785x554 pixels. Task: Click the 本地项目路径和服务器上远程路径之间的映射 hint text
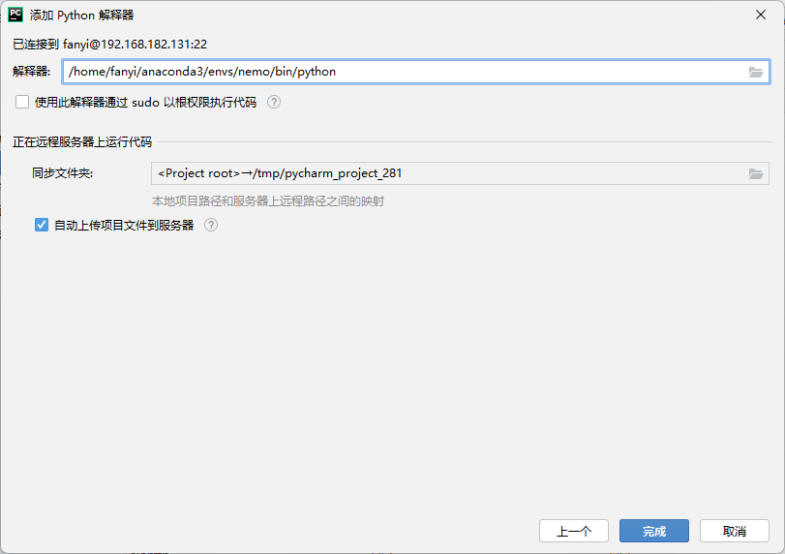[268, 201]
